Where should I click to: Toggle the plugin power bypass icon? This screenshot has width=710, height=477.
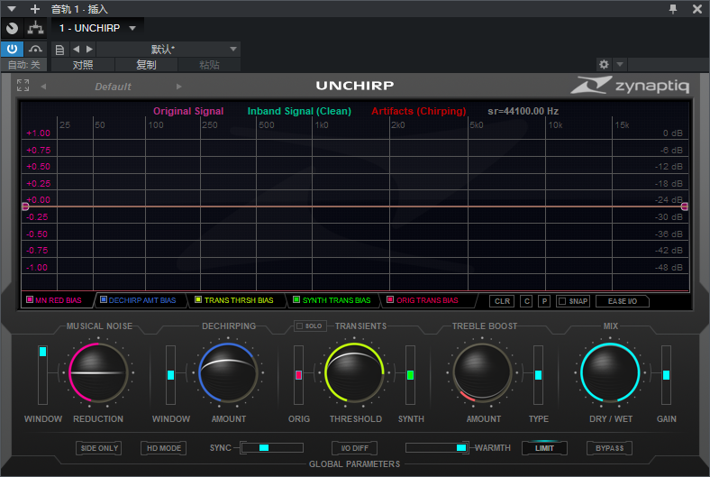pyautogui.click(x=12, y=49)
